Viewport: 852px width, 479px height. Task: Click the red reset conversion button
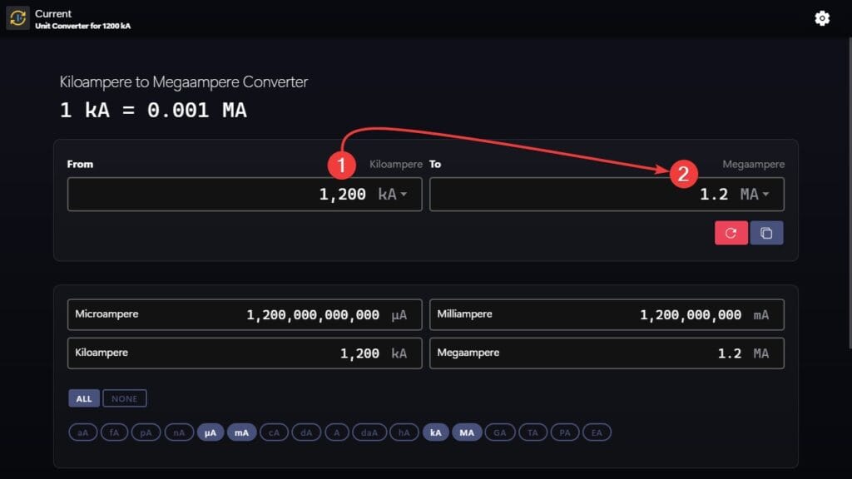(731, 233)
